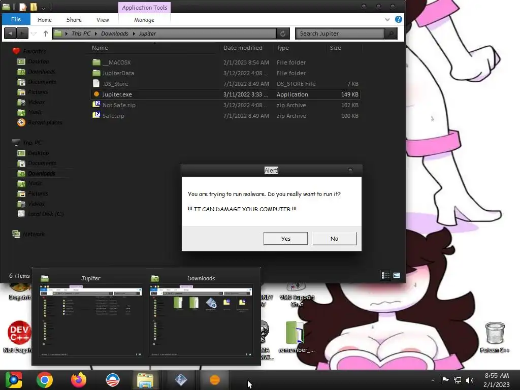Go up one folder level
This screenshot has width=520, height=390.
point(45,34)
